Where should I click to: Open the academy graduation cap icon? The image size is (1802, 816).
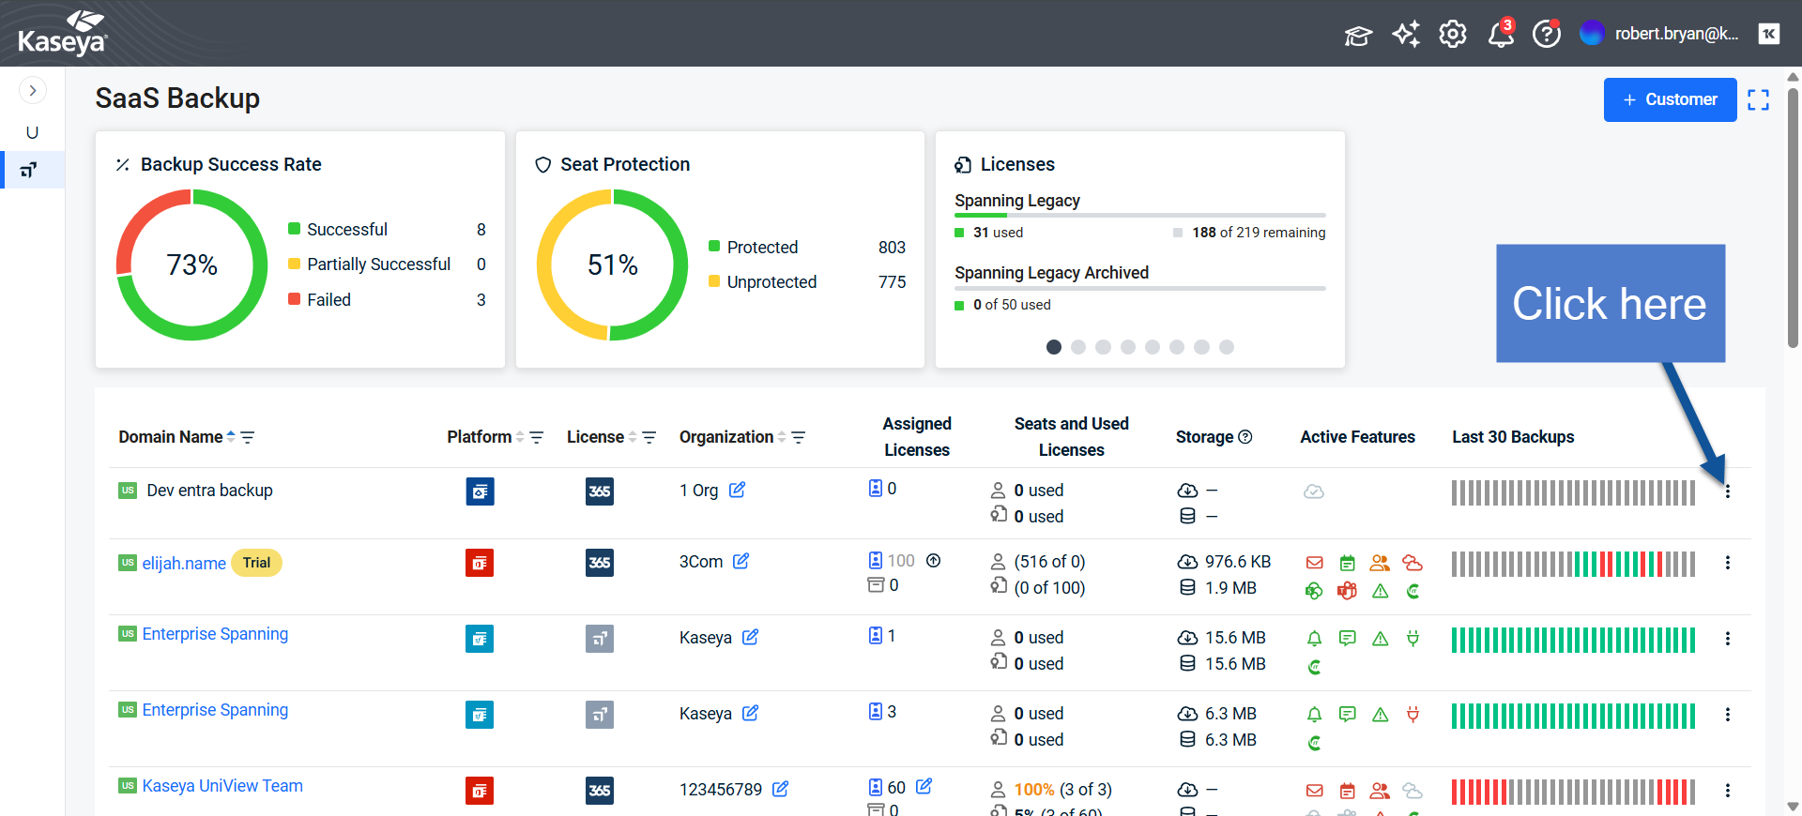tap(1358, 36)
